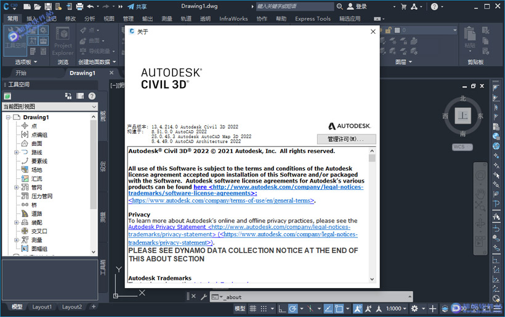Image resolution: width=505 pixels, height=317 pixels.
Task: Expand the 创建地面数据 panel dropdown
Action: (97, 62)
